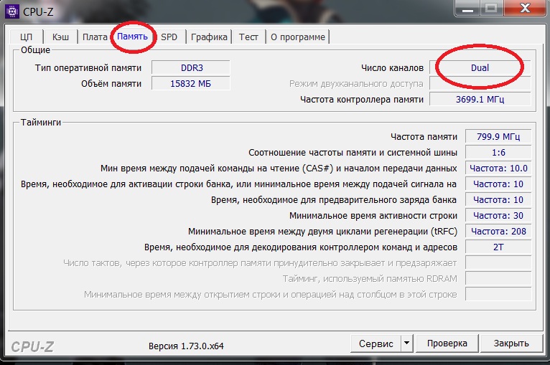Switch to the SPD tab
Viewport: 550px width, 365px height.
coord(169,37)
